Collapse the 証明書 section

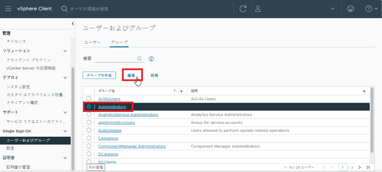coord(65,158)
